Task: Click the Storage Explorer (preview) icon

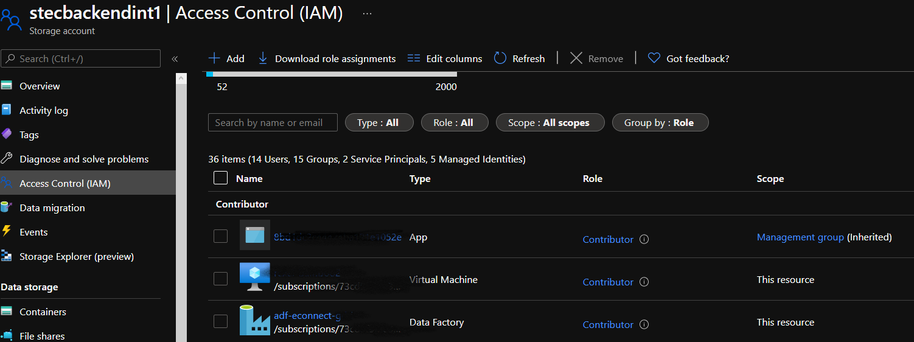Action: (7, 256)
